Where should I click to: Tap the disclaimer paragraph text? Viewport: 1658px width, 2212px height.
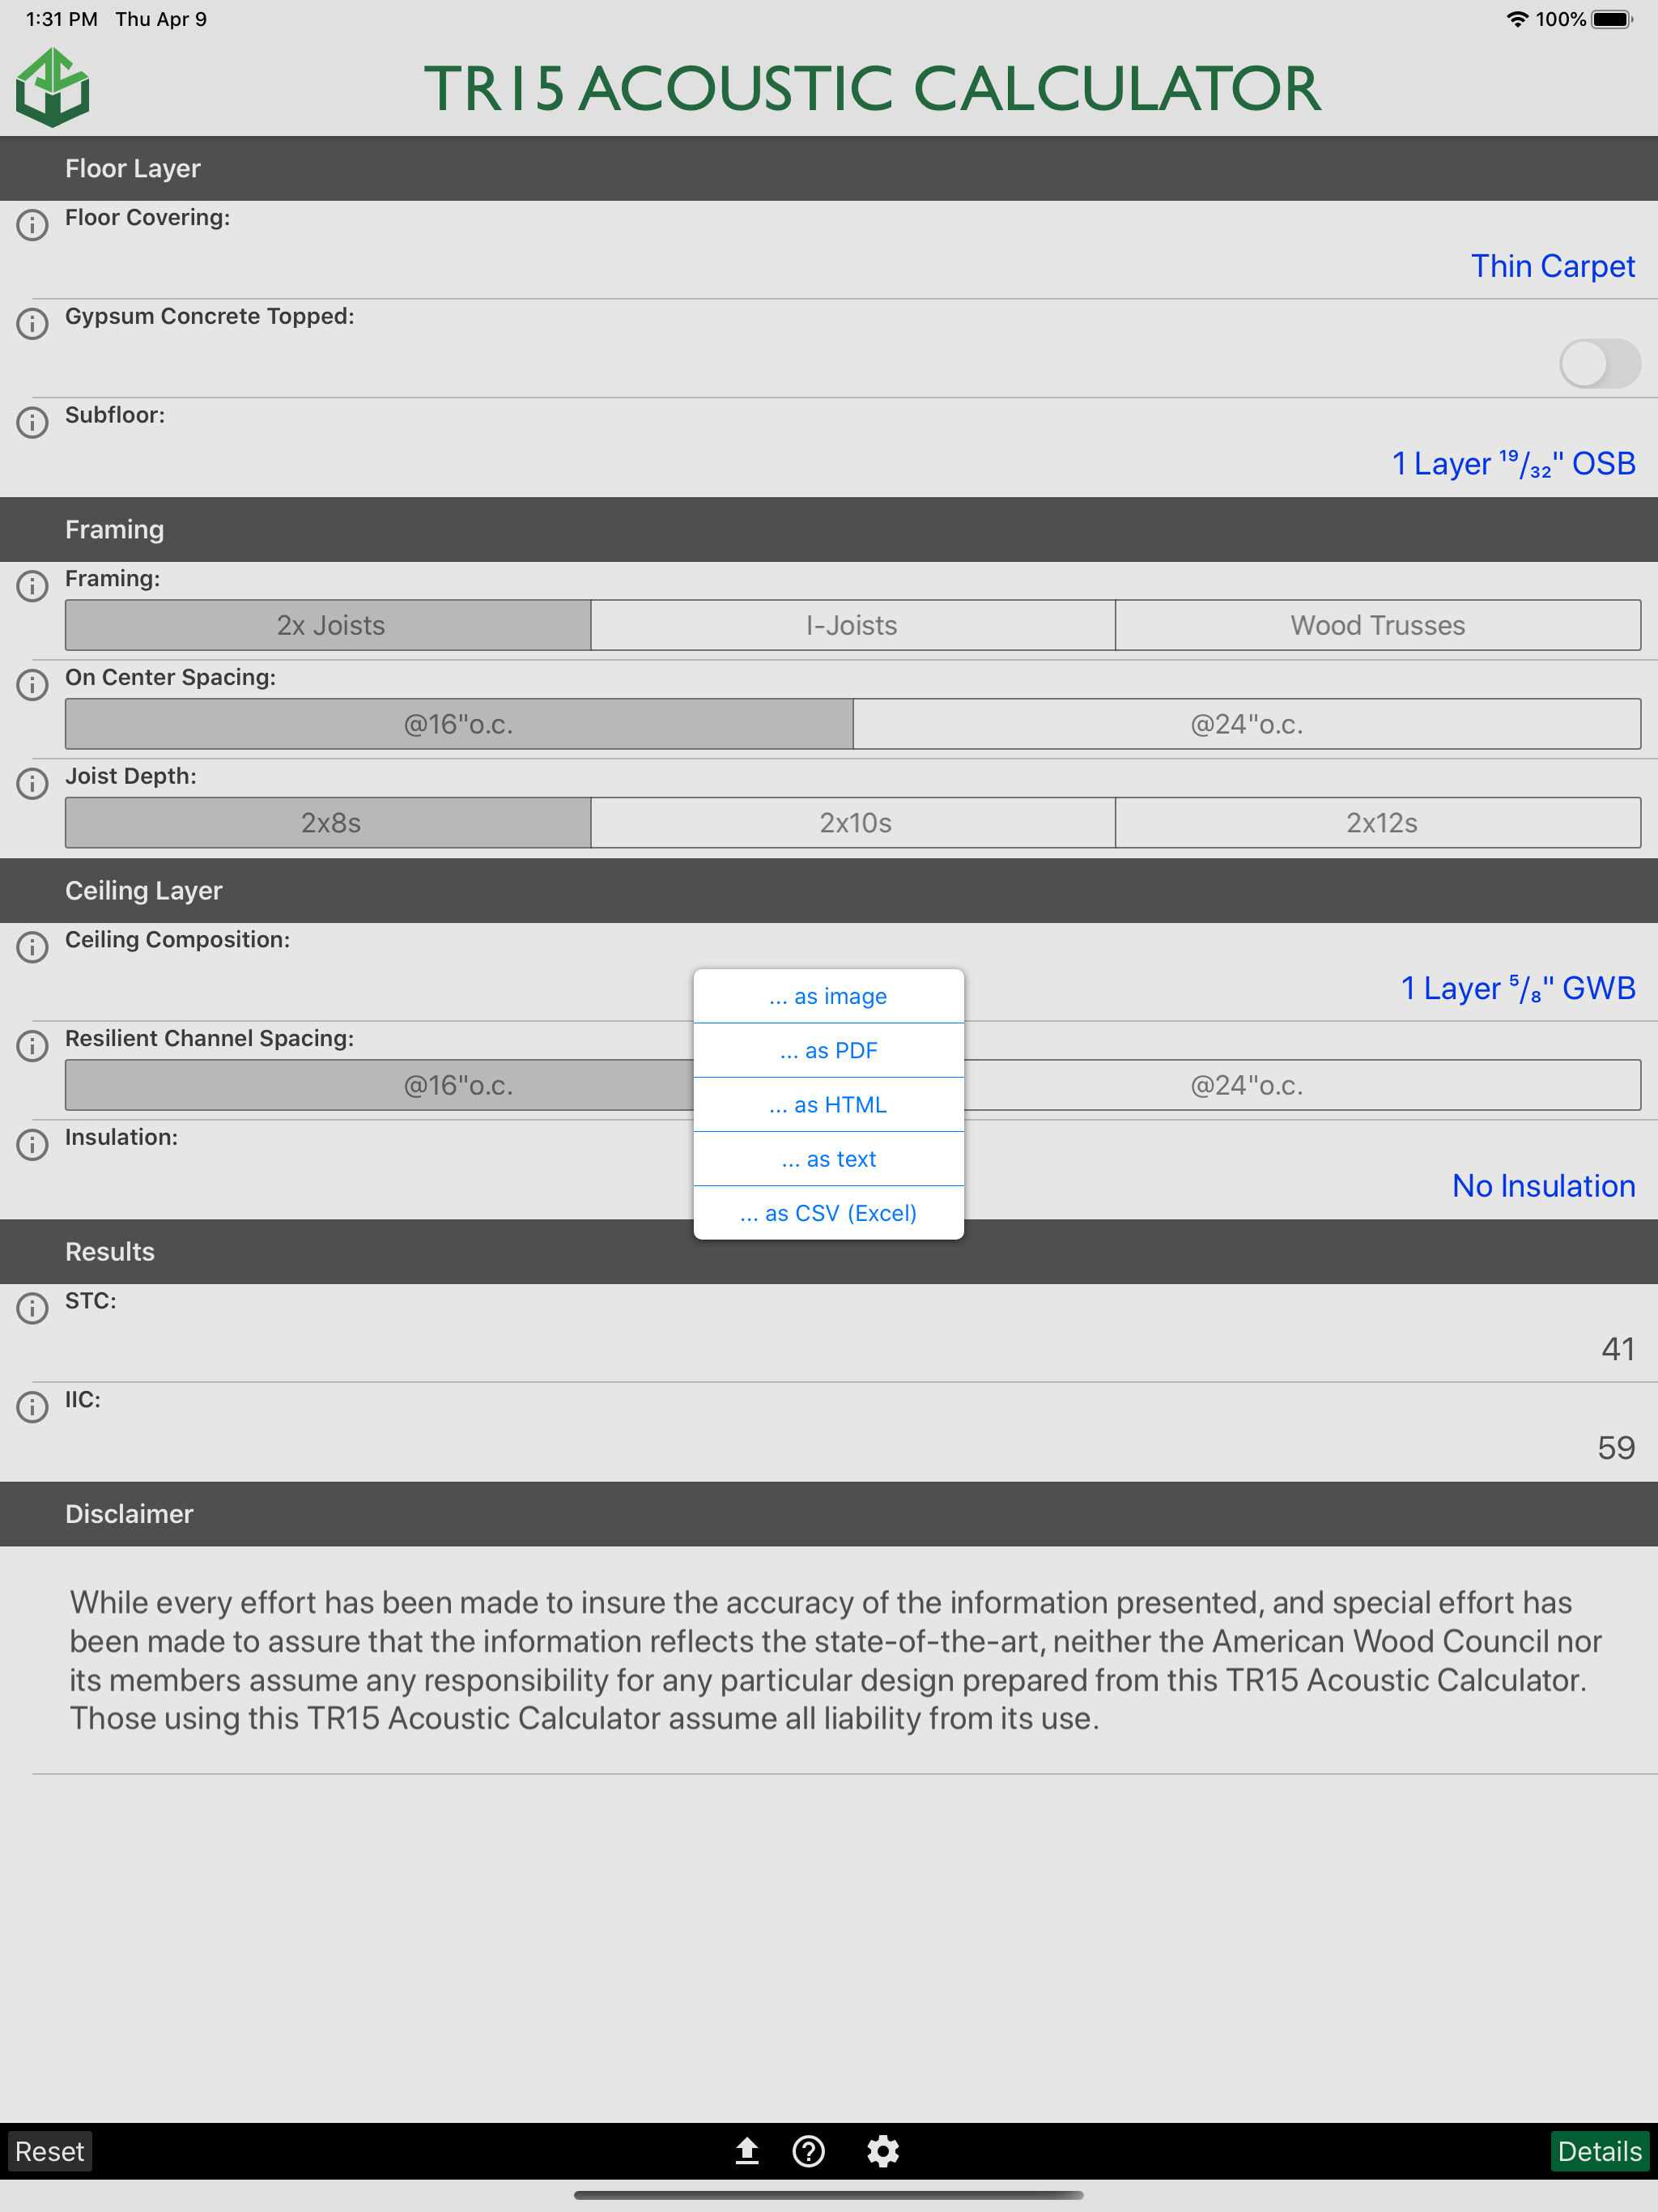coord(835,1660)
